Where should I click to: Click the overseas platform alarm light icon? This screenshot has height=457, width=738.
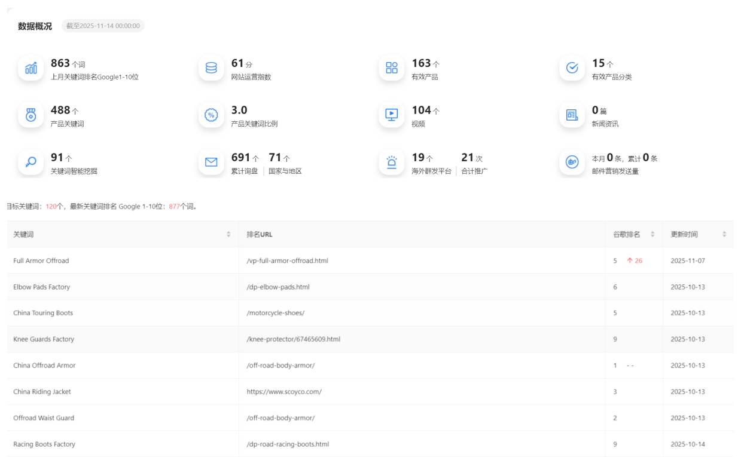(392, 162)
